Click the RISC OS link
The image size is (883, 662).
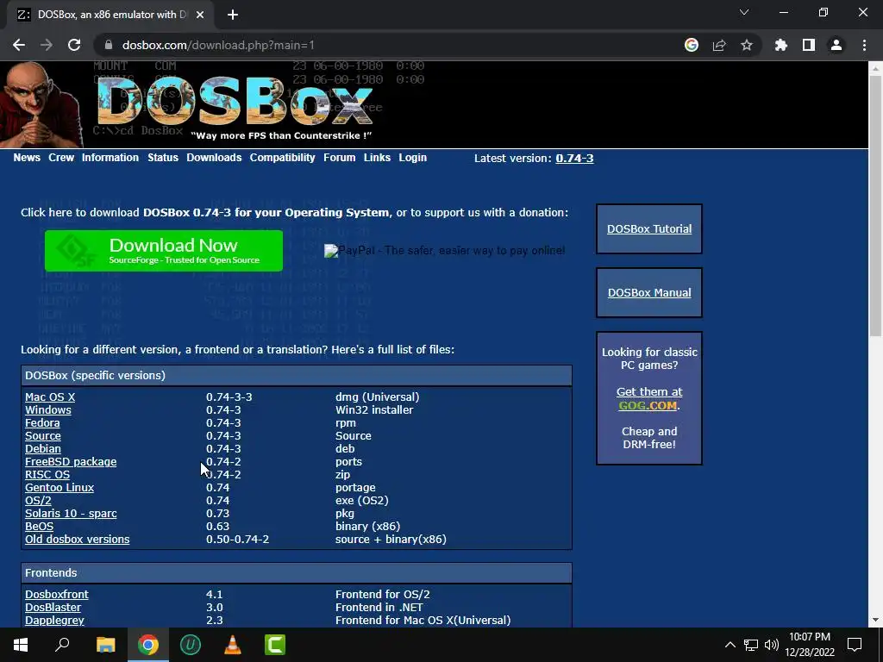click(47, 475)
